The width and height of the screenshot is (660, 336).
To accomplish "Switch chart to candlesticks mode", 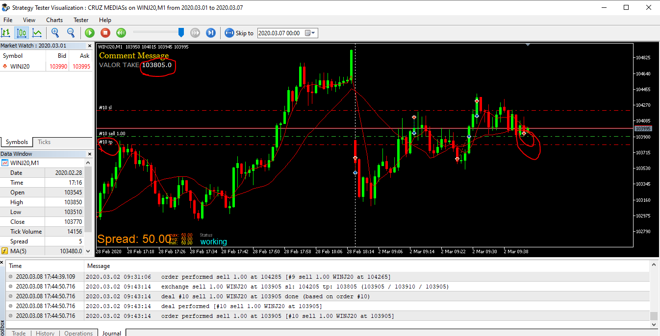I will click(22, 33).
